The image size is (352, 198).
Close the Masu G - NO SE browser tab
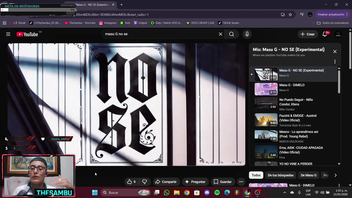pyautogui.click(x=113, y=5)
